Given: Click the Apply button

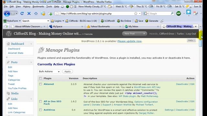Looking at the screenshot, I should [68, 72].
